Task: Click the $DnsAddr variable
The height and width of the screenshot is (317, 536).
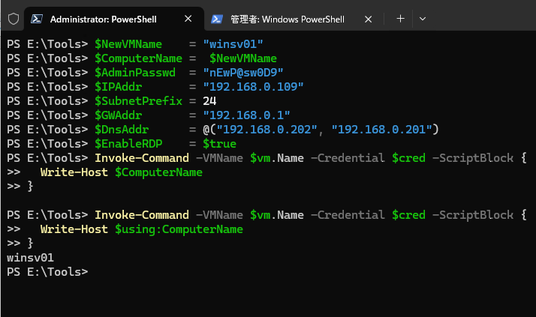Action: [122, 130]
